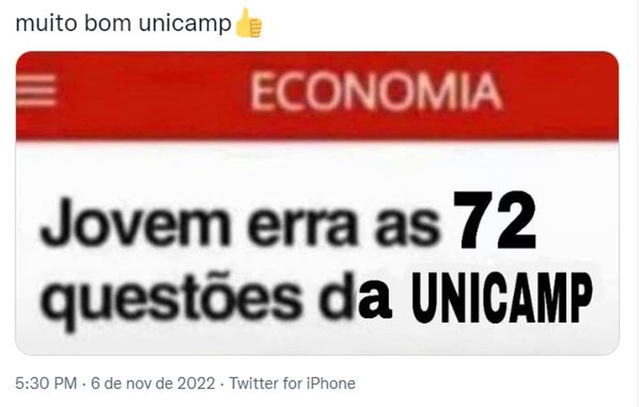Open the hamburger menu in red header
This screenshot has height=407, width=639.
tap(36, 91)
